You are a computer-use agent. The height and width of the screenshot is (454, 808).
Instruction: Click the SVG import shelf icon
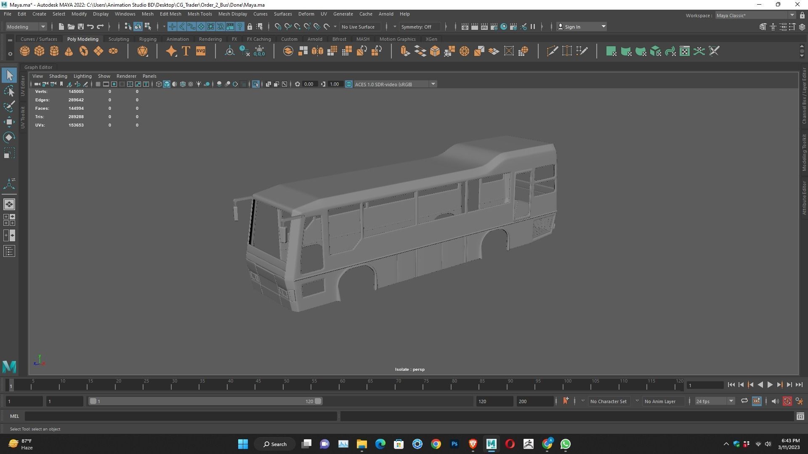[201, 51]
